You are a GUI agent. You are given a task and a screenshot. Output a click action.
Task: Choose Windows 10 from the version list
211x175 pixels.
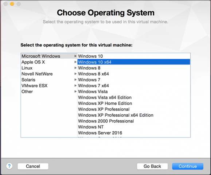click(x=134, y=56)
